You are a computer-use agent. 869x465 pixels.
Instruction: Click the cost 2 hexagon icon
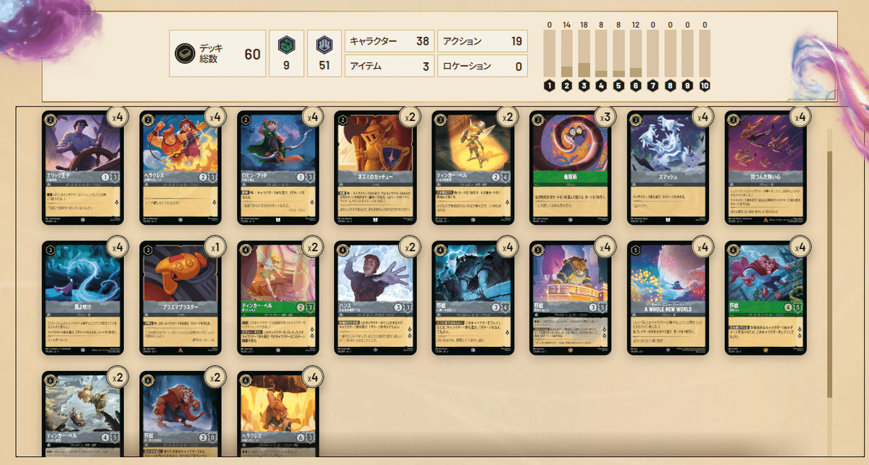(x=567, y=86)
